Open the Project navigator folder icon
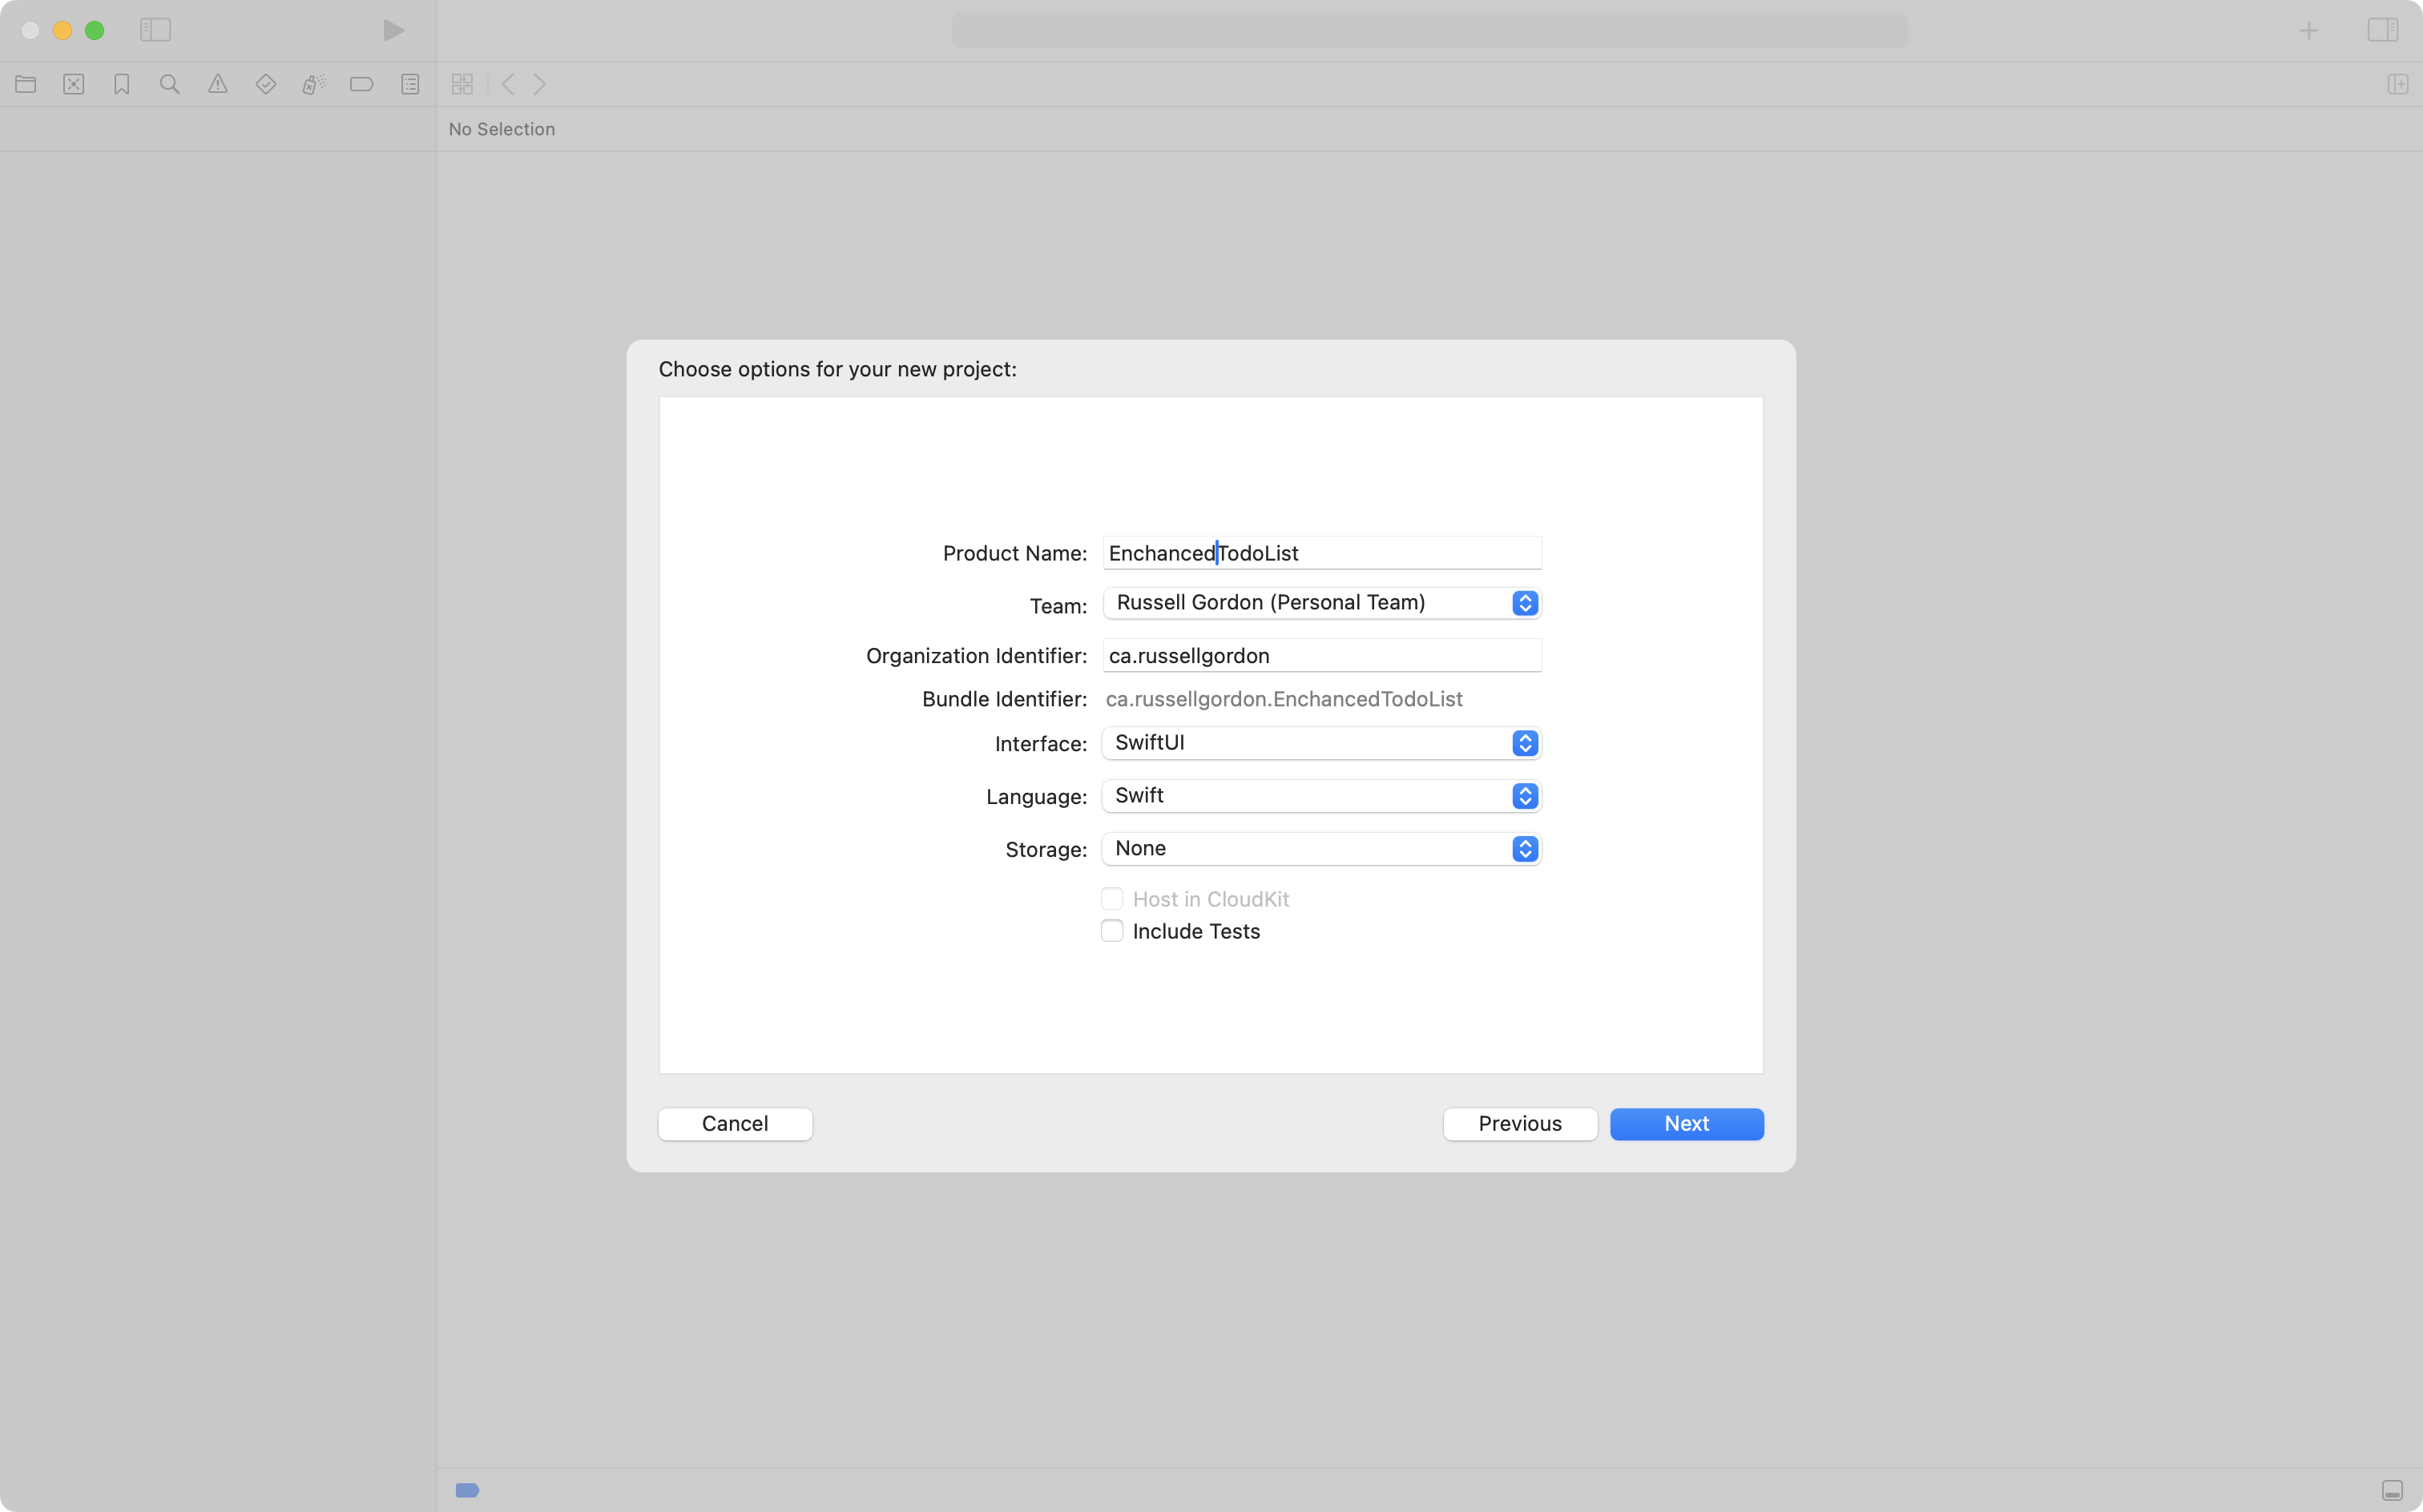This screenshot has height=1512, width=2423. click(x=26, y=84)
